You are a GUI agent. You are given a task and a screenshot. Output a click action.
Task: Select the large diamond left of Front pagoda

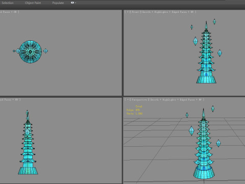click(x=195, y=41)
